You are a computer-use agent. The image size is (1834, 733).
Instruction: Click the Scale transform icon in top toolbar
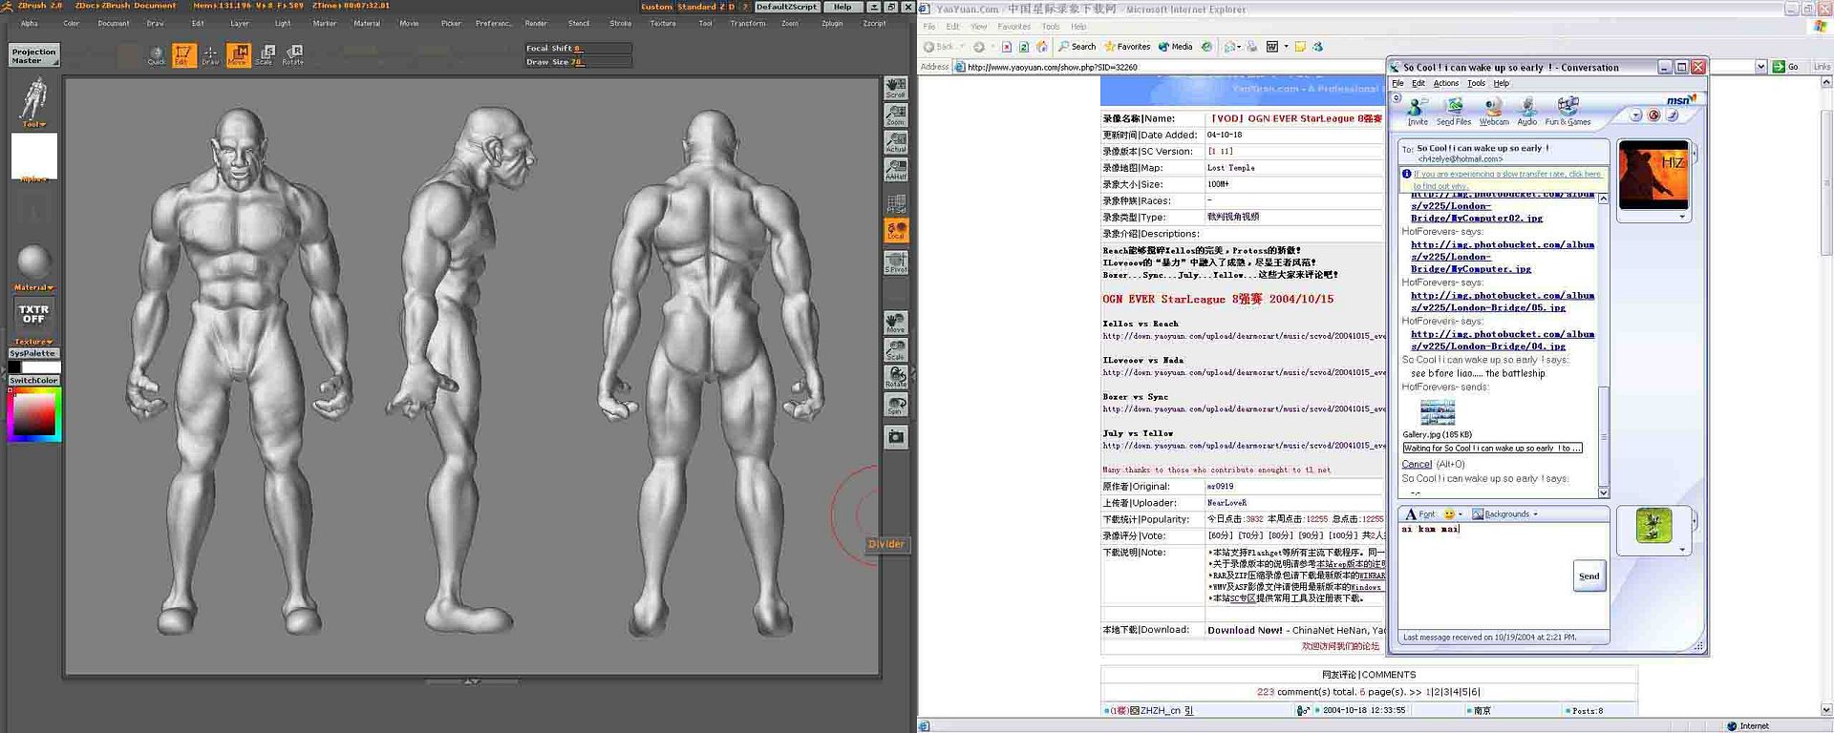click(x=265, y=55)
